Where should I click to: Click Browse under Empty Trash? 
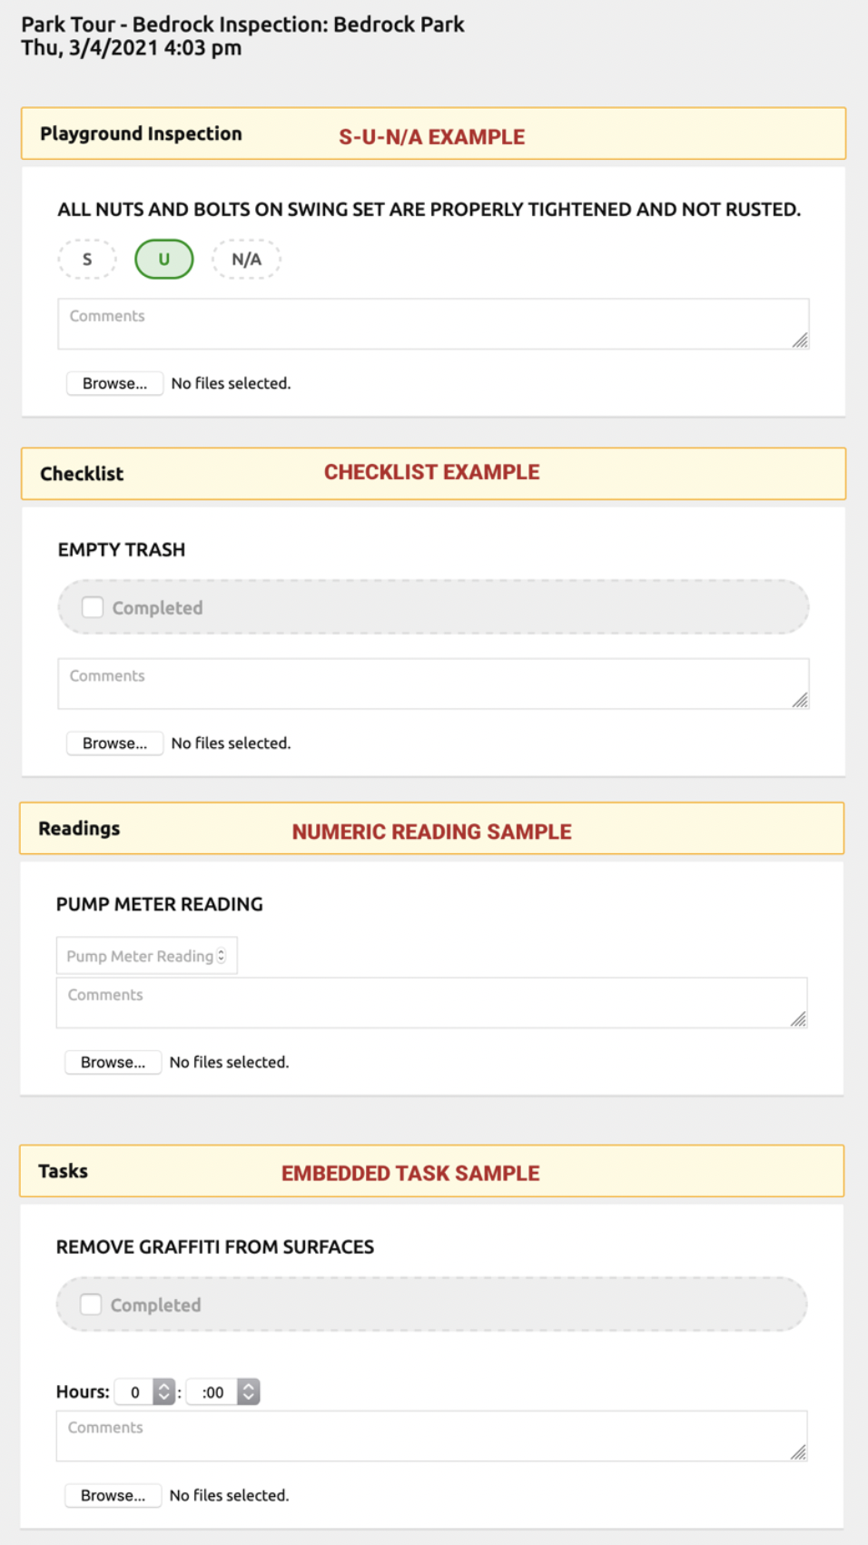tap(114, 743)
